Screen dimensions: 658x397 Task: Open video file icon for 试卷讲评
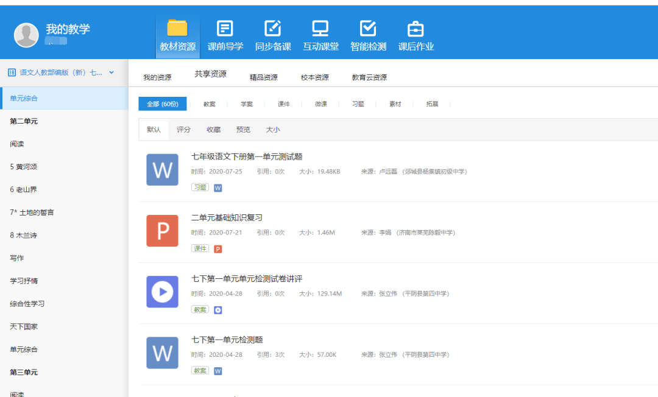162,292
